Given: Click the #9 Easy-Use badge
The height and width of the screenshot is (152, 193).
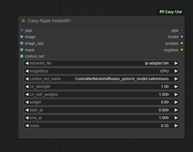Looking at the screenshot, I should tap(171, 12).
